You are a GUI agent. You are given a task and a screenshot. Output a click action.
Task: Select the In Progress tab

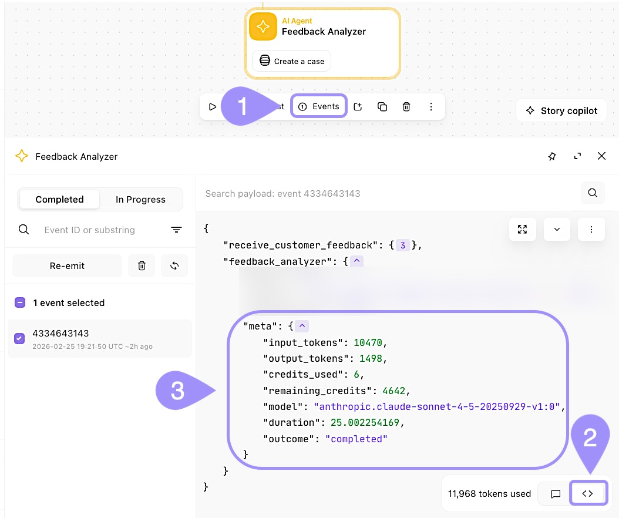coord(140,200)
